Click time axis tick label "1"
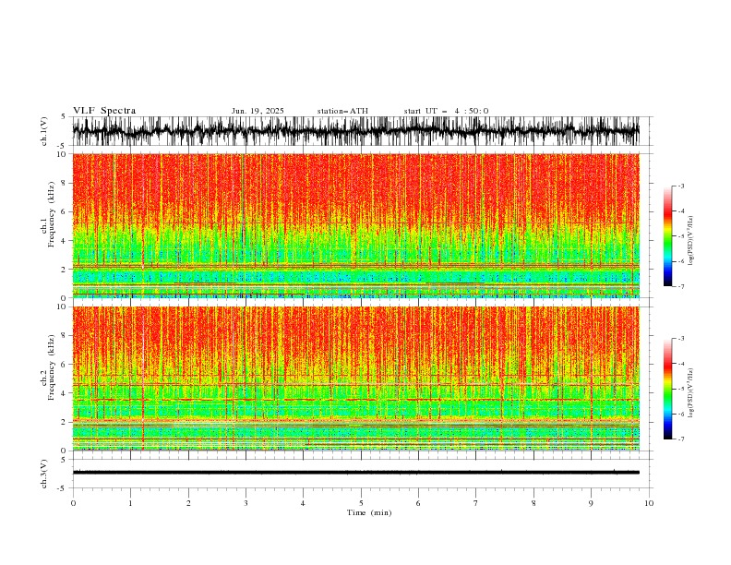The height and width of the screenshot is (565, 731). [130, 503]
